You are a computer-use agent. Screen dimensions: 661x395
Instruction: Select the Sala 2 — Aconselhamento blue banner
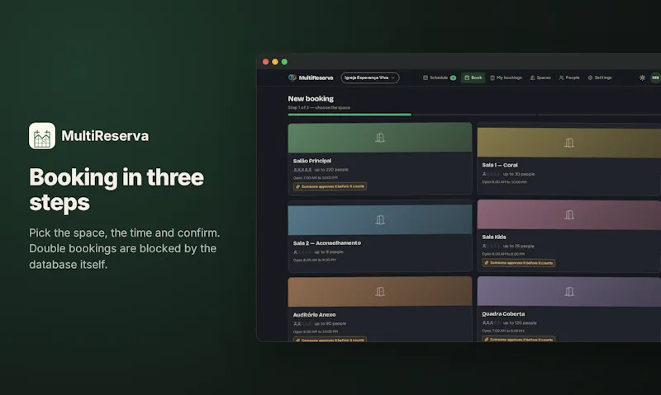point(380,219)
